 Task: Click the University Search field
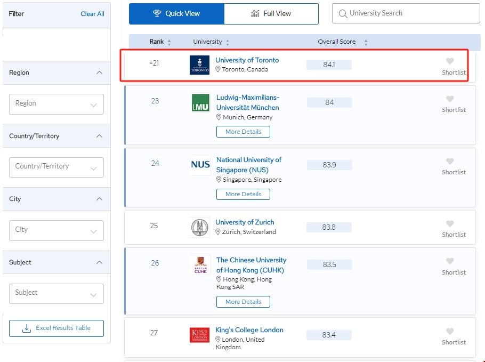407,13
